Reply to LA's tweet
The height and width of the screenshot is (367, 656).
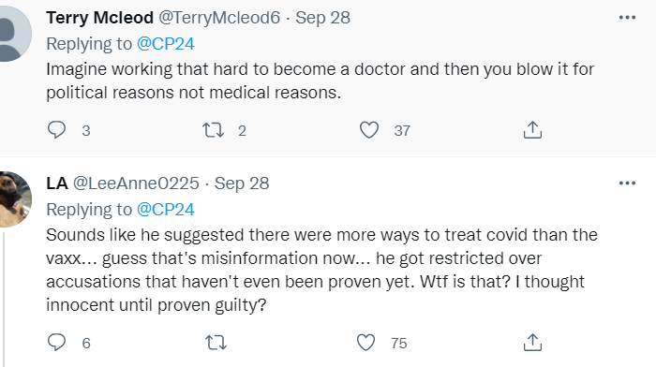tap(56, 343)
